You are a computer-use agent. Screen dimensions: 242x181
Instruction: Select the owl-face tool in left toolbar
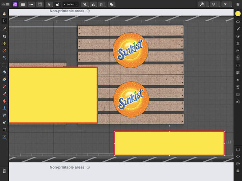[4, 43]
